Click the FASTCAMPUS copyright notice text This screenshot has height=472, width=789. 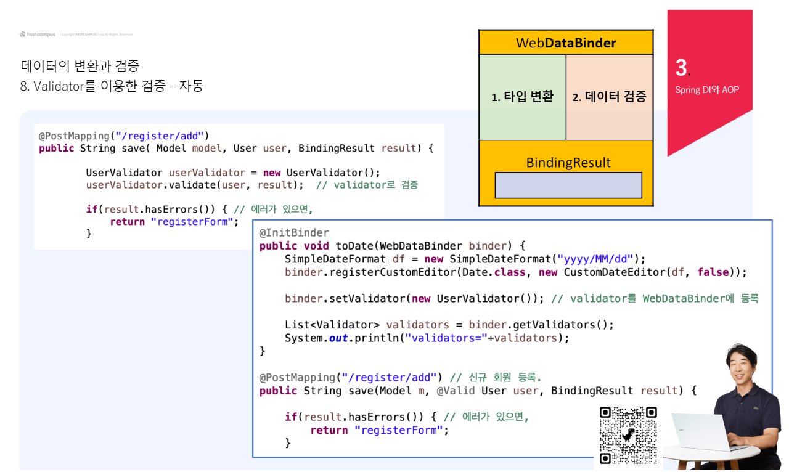coord(96,35)
